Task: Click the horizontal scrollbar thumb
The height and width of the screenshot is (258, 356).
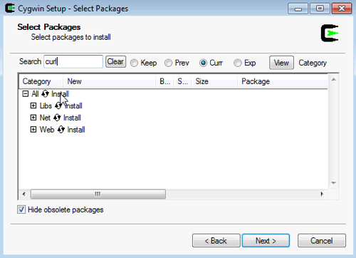Action: (x=98, y=194)
